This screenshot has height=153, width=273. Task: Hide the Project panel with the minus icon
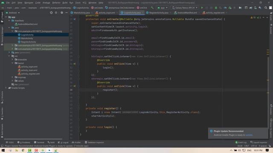pos(67,13)
